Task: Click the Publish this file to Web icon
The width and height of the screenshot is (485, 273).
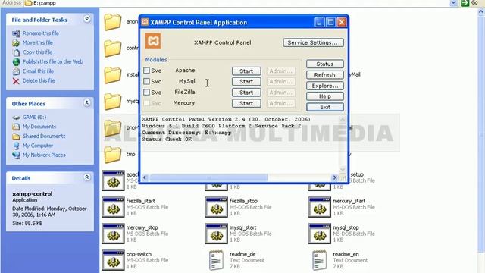Action: coord(16,62)
